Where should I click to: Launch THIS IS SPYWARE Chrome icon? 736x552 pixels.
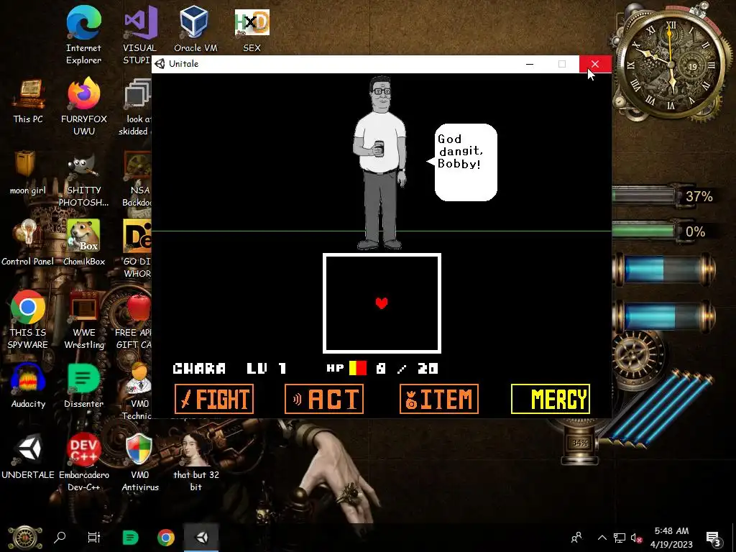point(28,320)
